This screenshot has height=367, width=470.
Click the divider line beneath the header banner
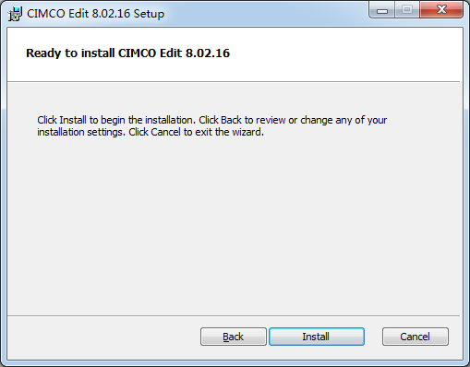click(x=234, y=82)
